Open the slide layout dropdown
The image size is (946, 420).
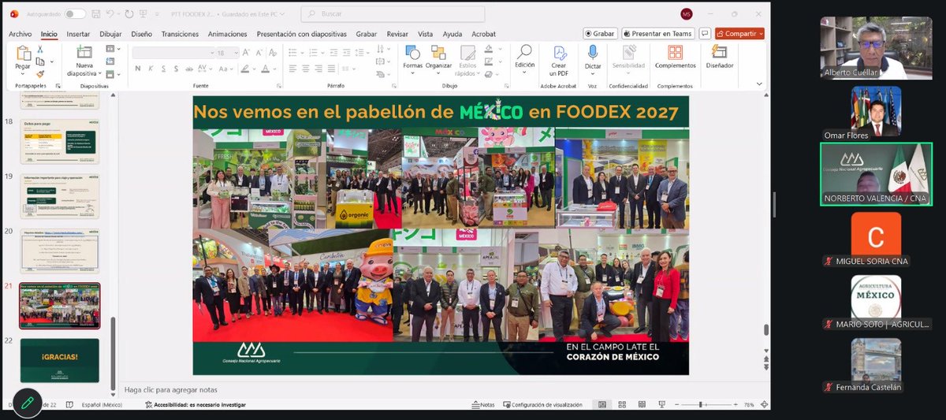[111, 50]
